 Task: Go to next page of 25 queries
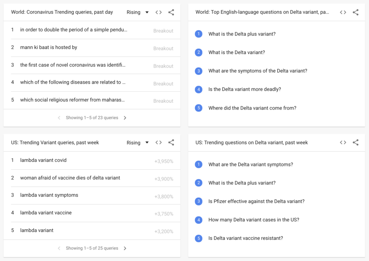tap(125, 248)
